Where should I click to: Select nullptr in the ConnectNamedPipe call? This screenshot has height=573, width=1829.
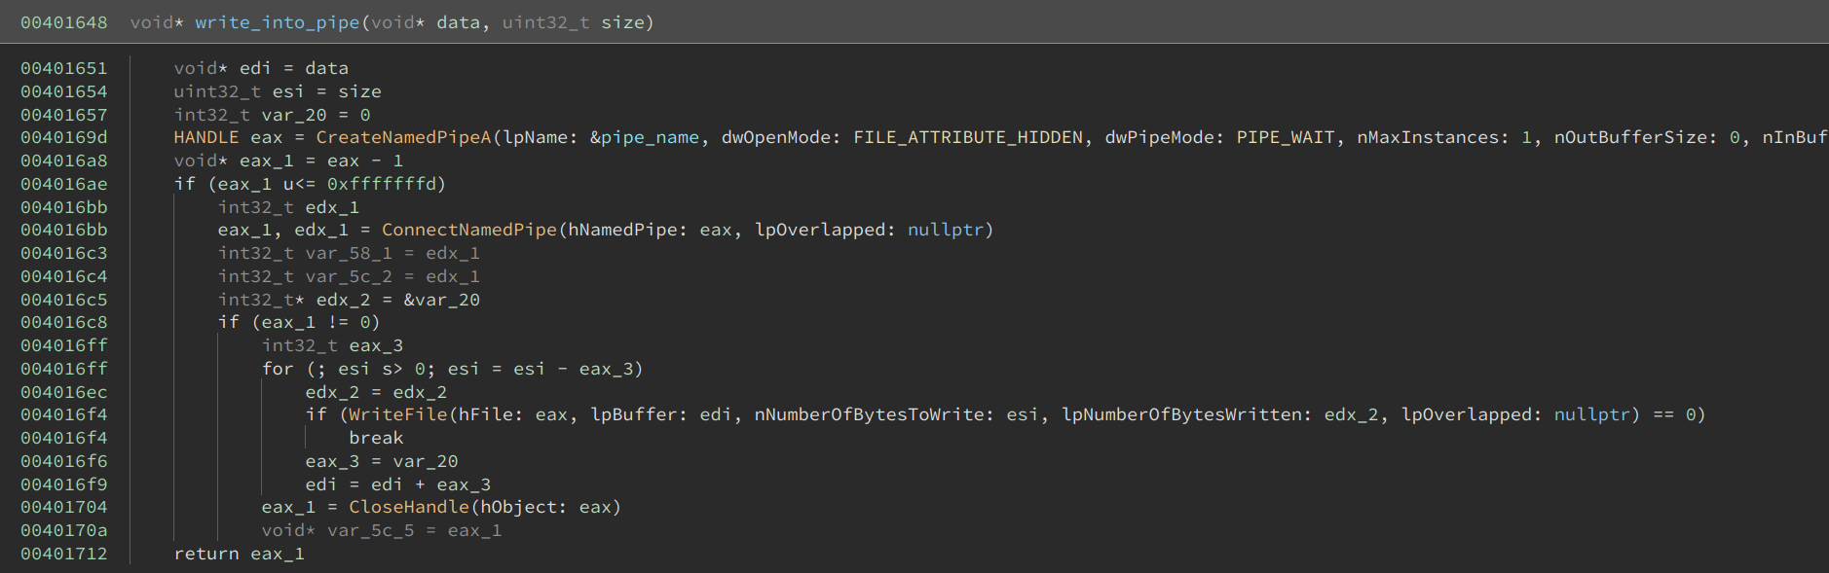[x=945, y=230]
